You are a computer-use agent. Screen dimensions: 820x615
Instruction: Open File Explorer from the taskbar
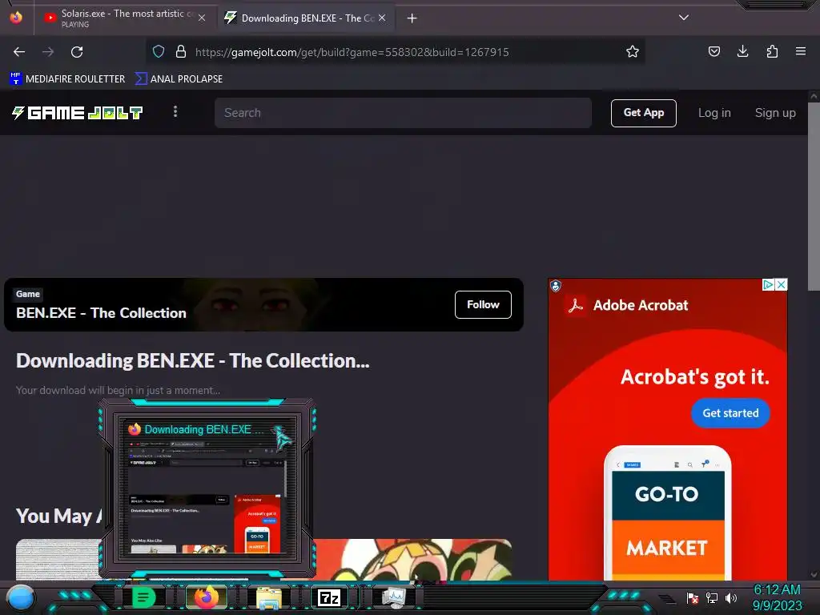269,597
